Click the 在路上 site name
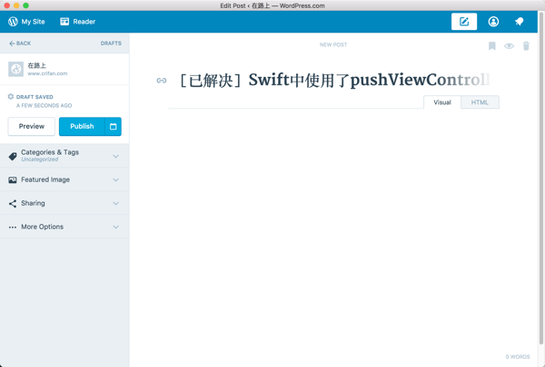The width and height of the screenshot is (545, 367). [x=37, y=65]
